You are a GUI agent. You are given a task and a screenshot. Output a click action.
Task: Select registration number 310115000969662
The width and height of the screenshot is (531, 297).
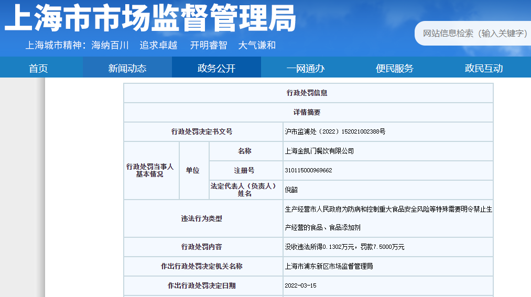(x=309, y=170)
